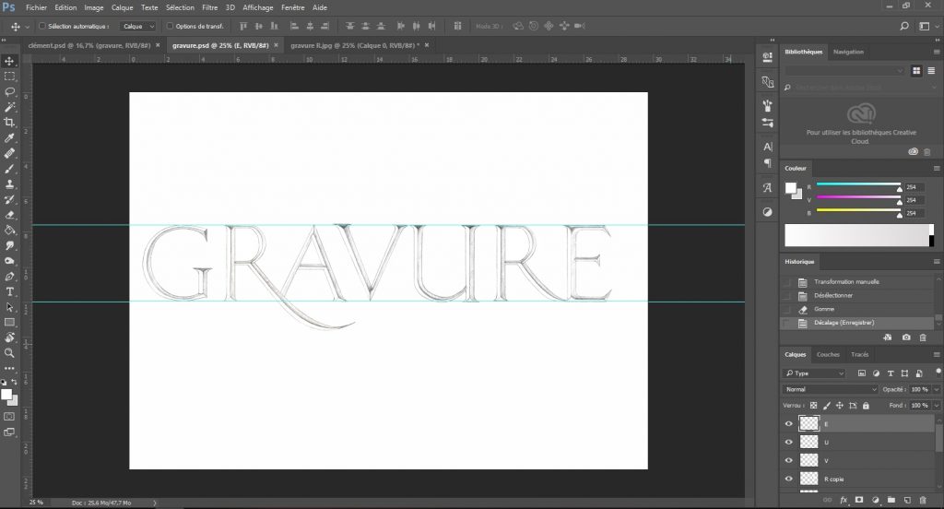Click the fx layer style icon

tap(844, 500)
